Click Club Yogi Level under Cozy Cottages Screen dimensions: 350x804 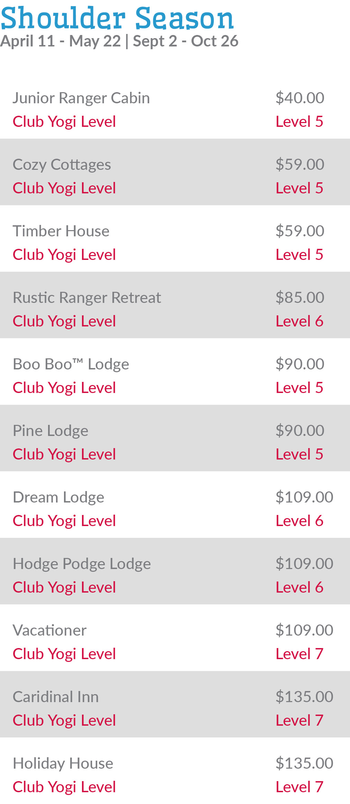pos(64,188)
